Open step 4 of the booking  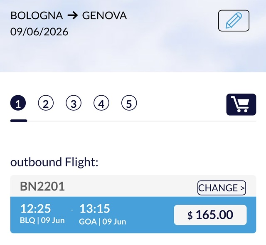[x=101, y=104]
